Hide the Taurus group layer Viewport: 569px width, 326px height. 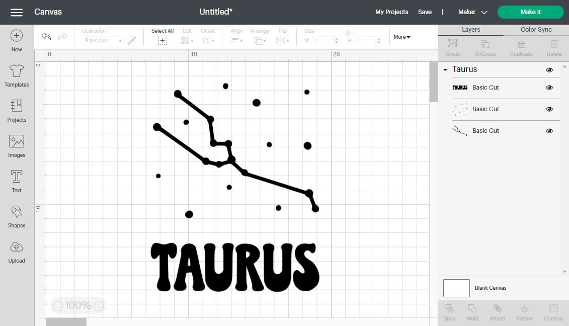click(549, 70)
